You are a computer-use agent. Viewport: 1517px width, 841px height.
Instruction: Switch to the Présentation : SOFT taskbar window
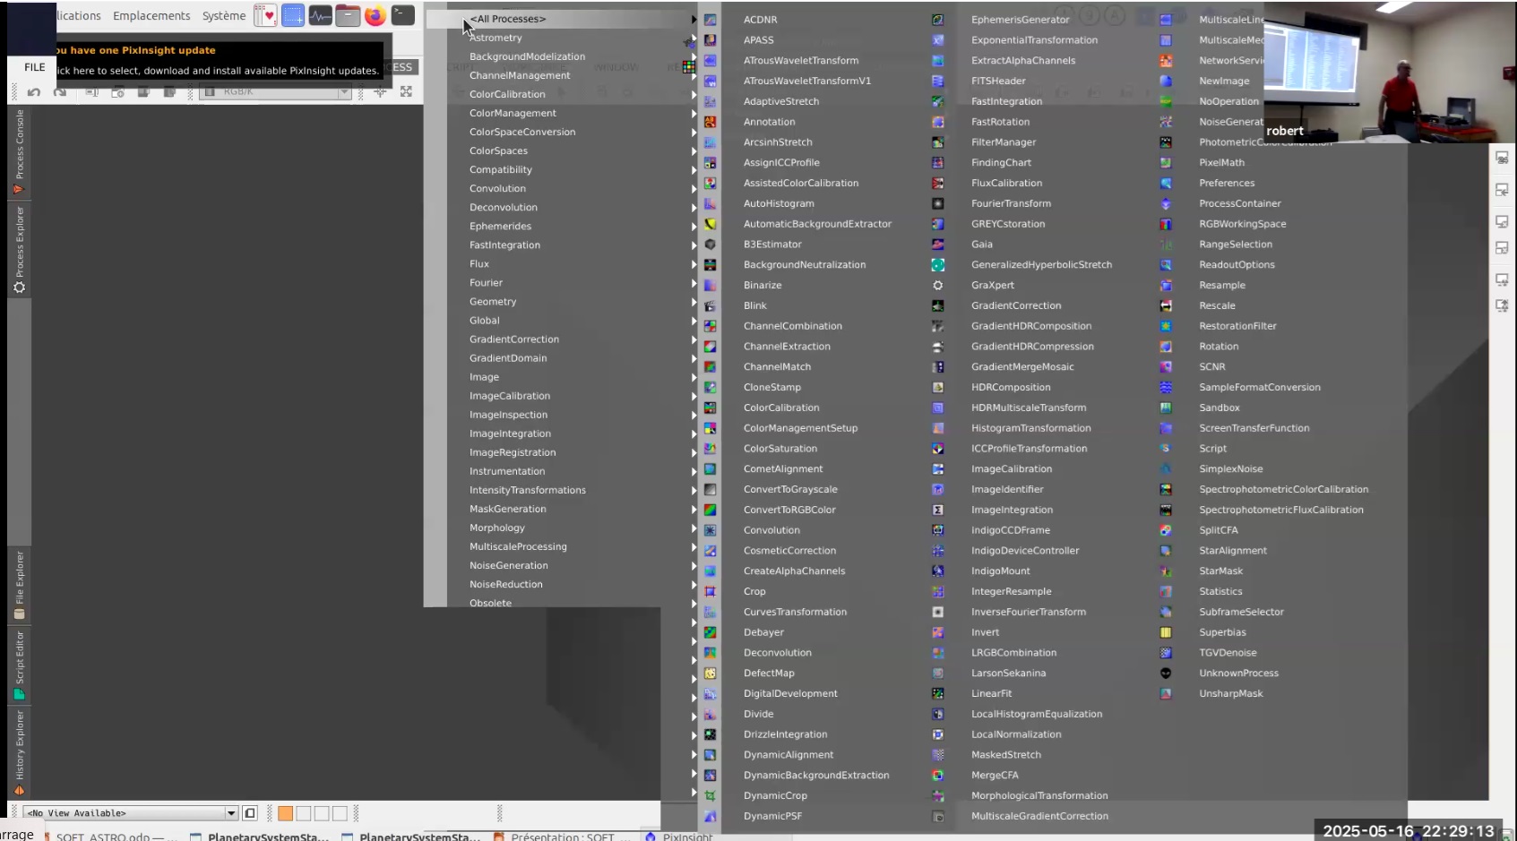pos(556,837)
